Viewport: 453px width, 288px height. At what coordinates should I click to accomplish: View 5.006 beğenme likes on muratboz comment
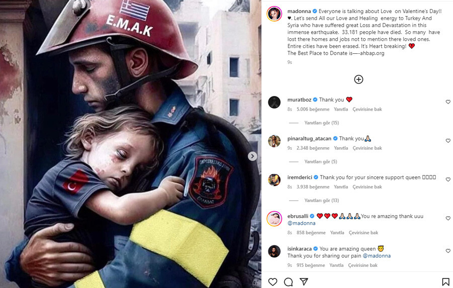click(313, 109)
